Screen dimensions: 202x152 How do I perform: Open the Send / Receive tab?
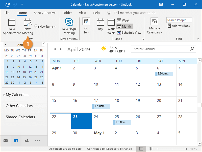pos(45,13)
